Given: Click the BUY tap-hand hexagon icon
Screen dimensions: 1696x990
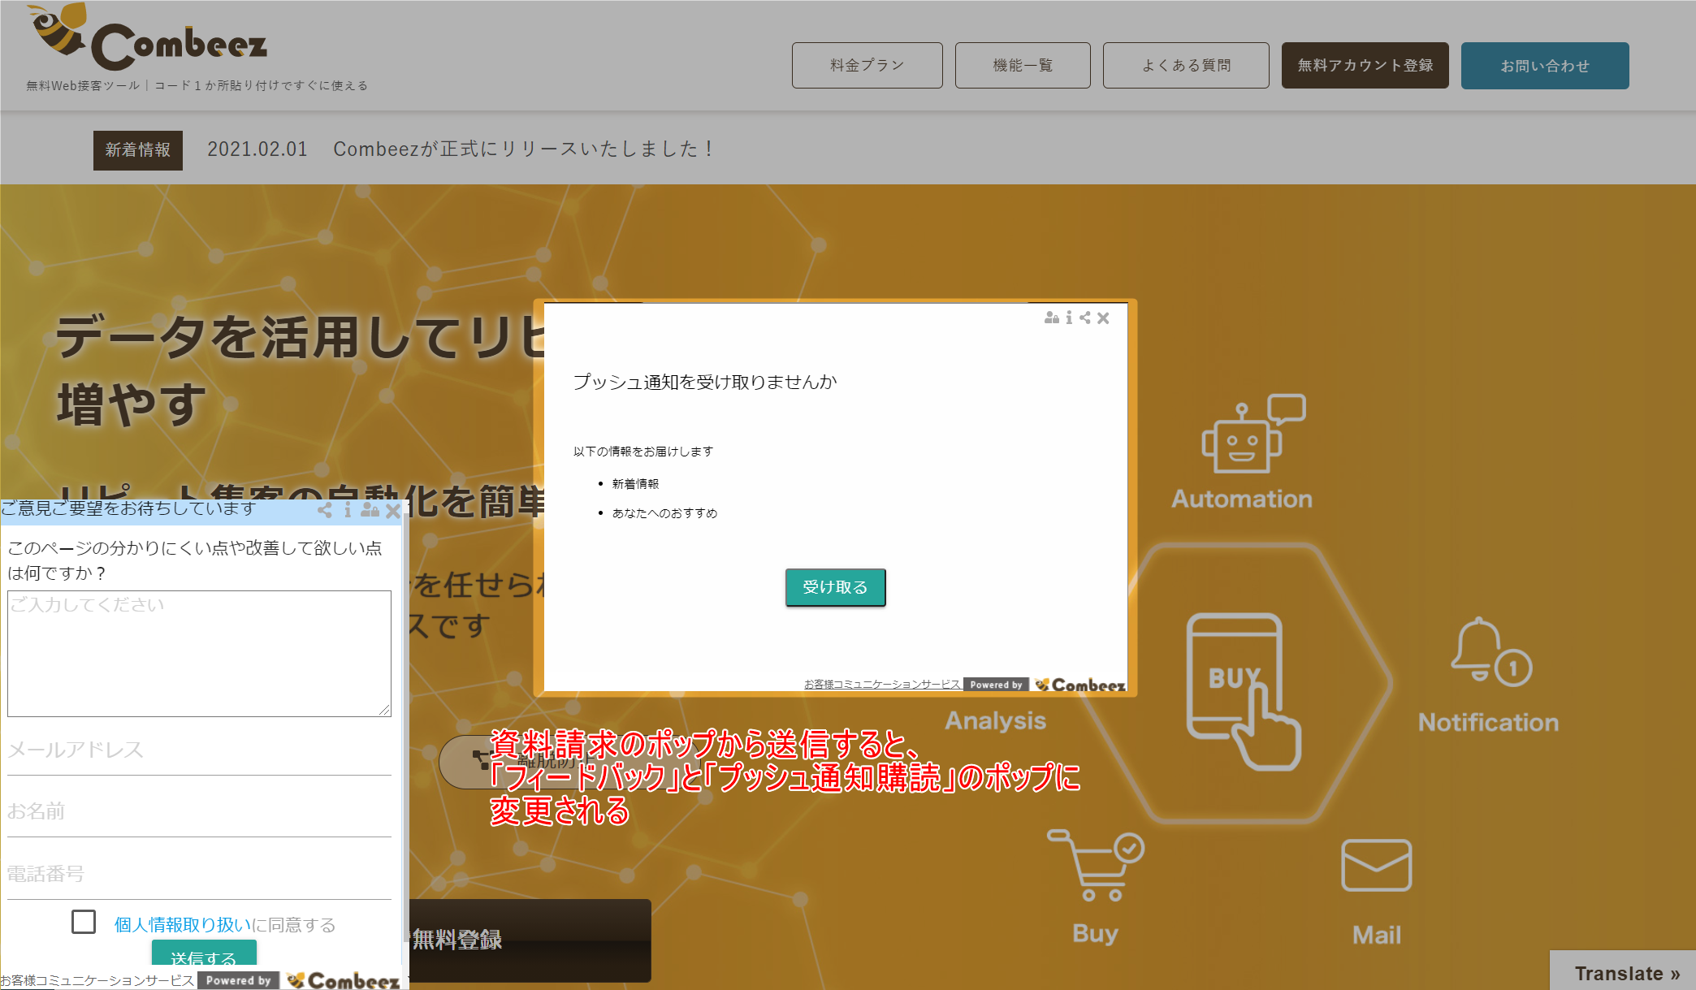Looking at the screenshot, I should click(1243, 691).
